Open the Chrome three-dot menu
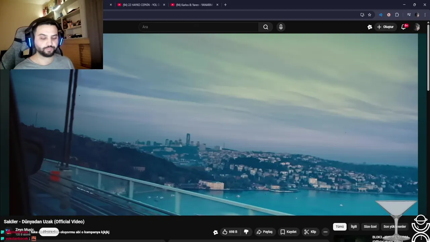 tap(425, 15)
